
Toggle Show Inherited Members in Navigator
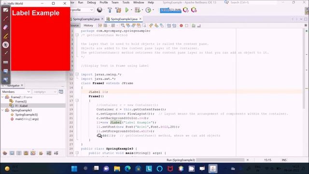5,153
